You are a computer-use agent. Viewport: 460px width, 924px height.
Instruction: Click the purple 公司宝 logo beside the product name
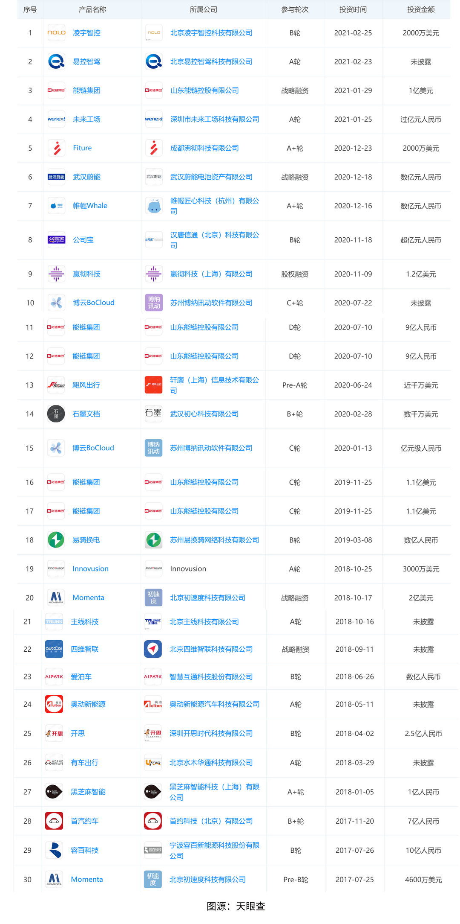coord(56,240)
